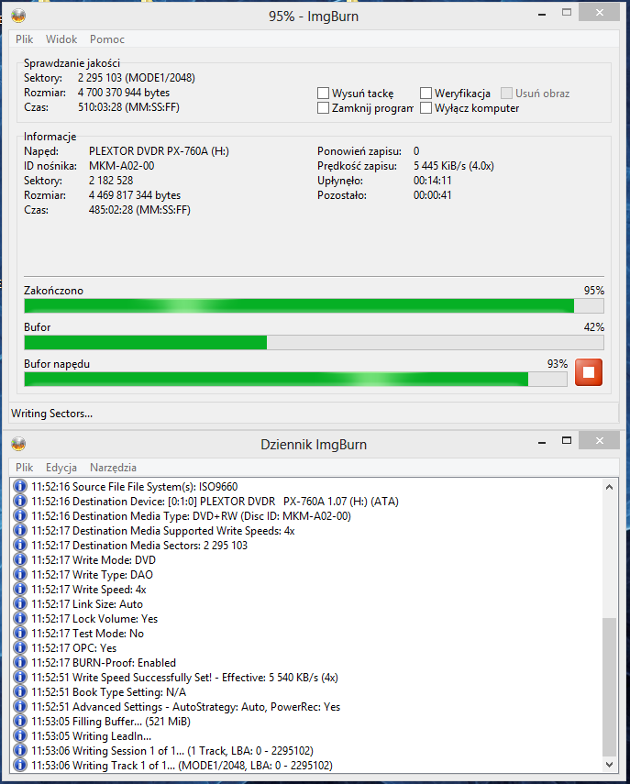Click the time value '485:02:28 (MM:SS:FF)'

[139, 209]
